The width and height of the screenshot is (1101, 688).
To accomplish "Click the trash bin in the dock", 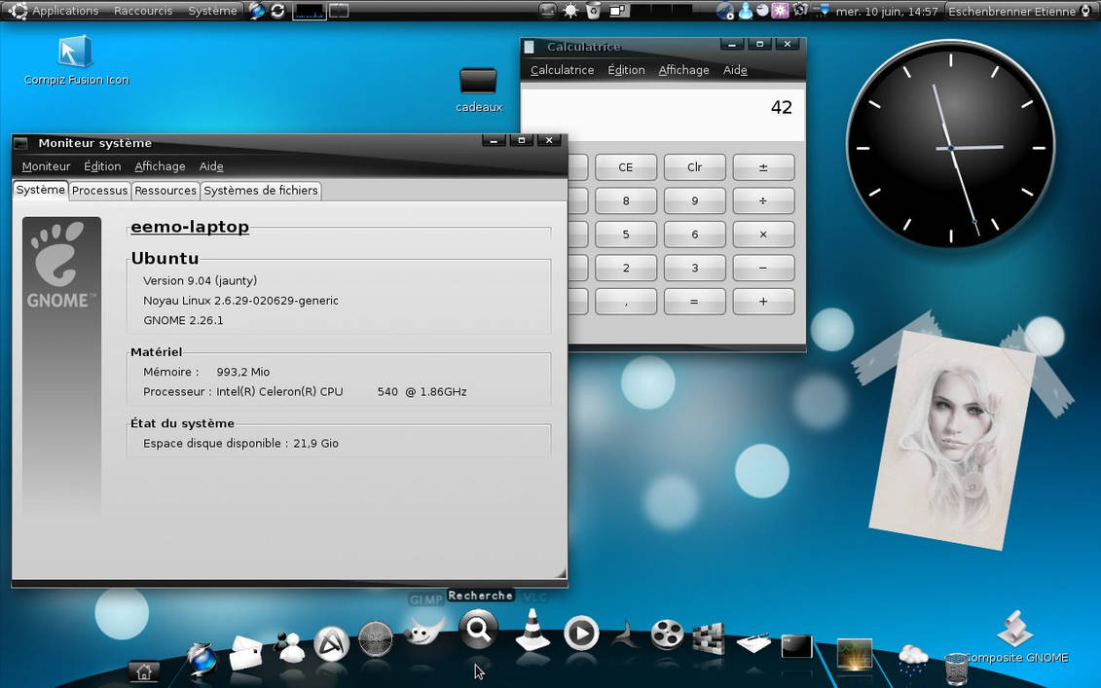I will (955, 670).
